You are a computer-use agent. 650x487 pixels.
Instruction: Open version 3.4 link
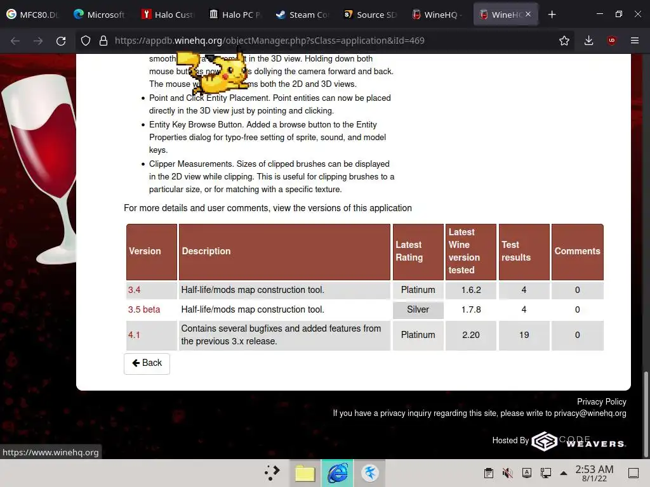134,290
